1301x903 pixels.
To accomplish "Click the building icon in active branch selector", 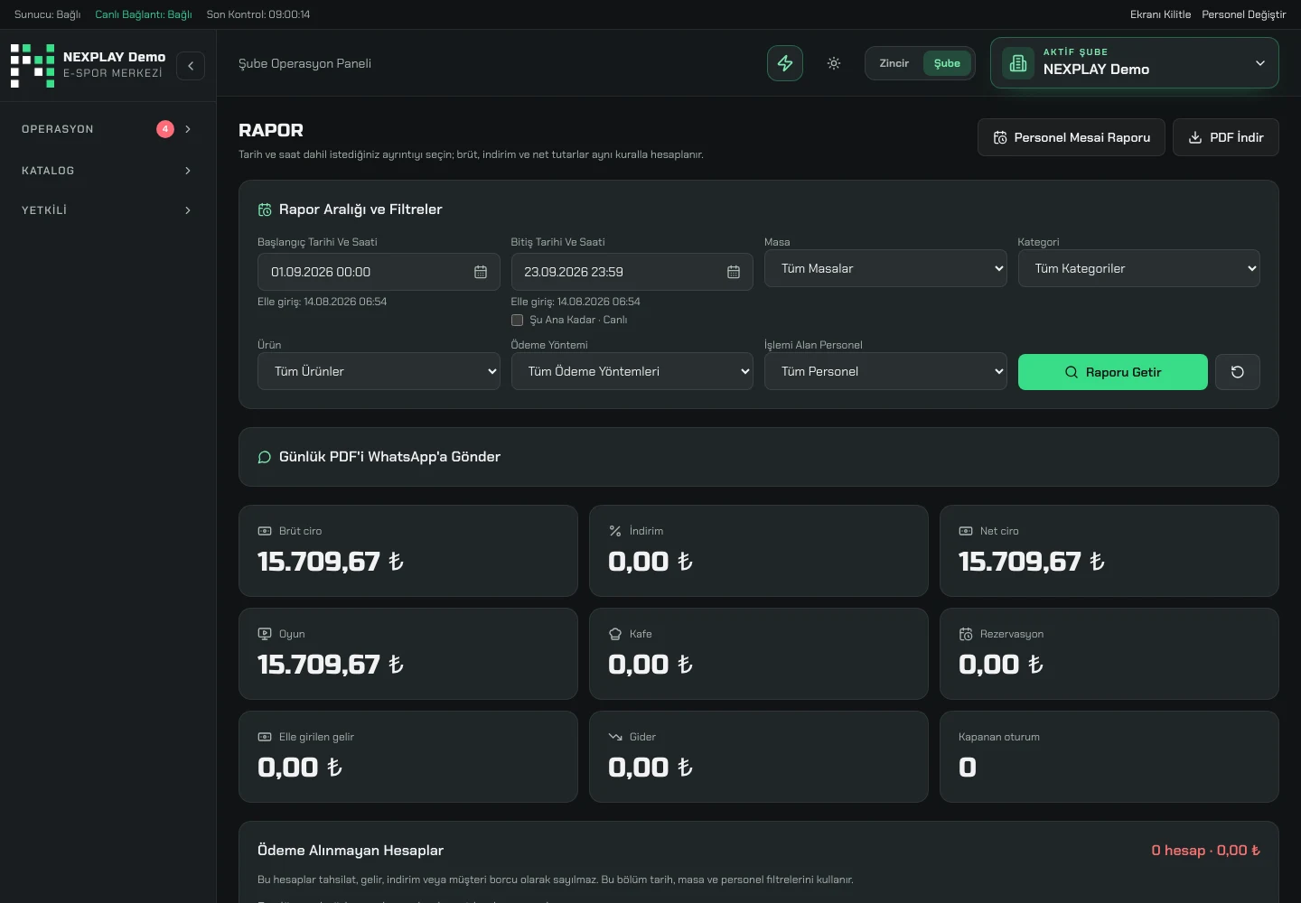I will click(x=1018, y=63).
